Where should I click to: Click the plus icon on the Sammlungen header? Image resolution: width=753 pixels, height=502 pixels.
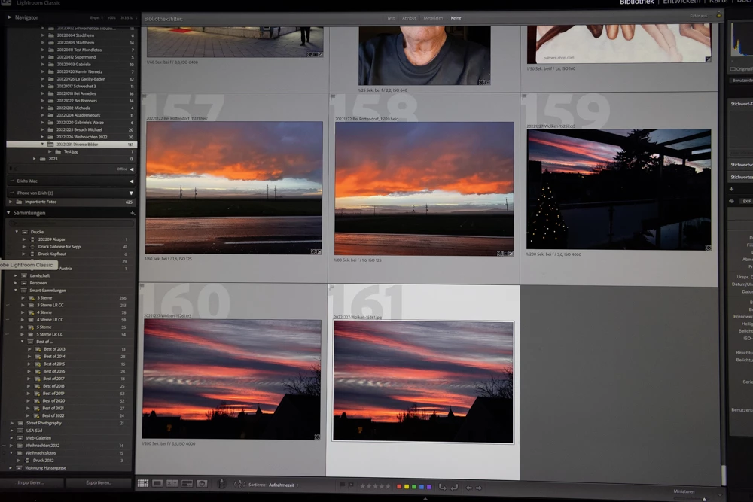point(132,213)
